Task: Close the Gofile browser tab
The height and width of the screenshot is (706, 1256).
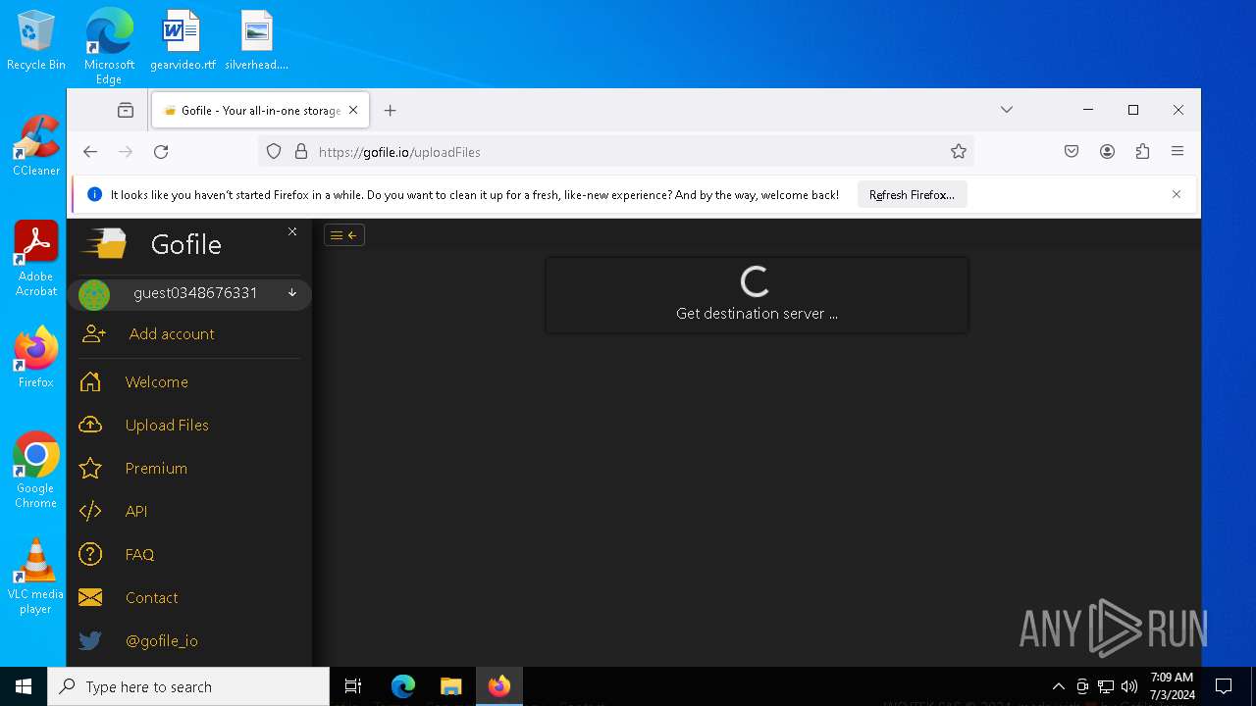Action: pyautogui.click(x=353, y=110)
